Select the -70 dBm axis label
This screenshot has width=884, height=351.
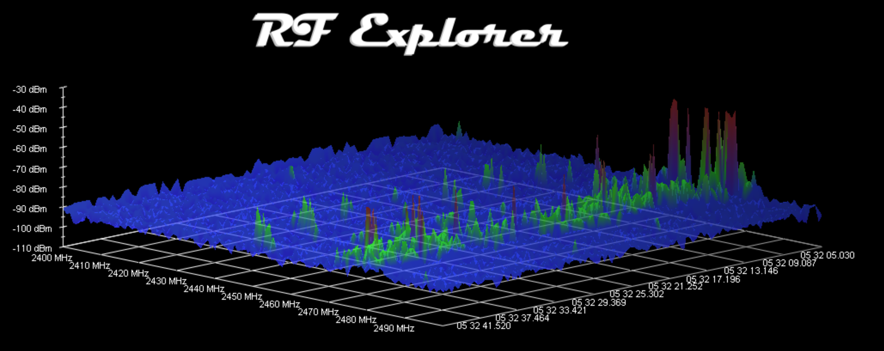(x=30, y=169)
